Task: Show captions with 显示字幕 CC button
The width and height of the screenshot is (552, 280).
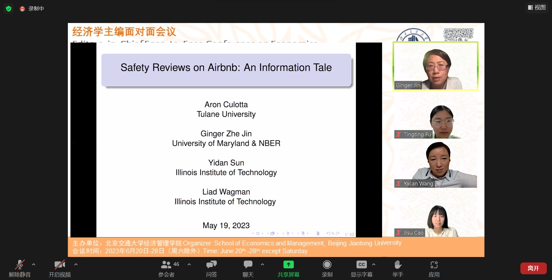Action: (362, 269)
